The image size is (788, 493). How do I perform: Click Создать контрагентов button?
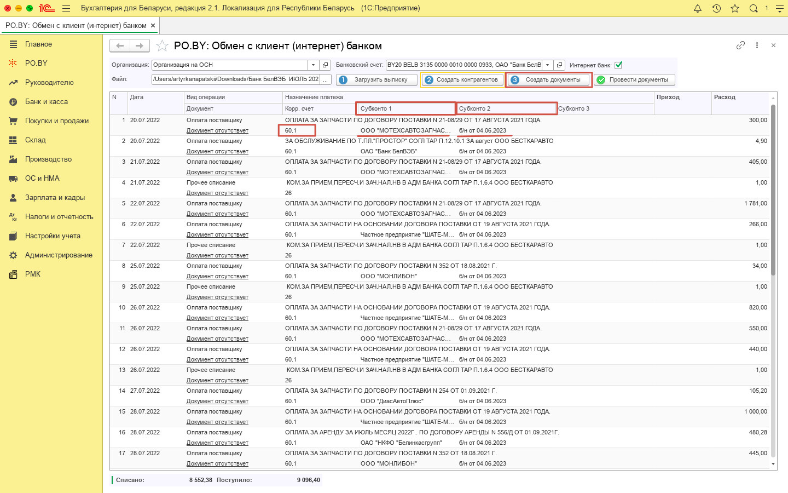click(462, 79)
